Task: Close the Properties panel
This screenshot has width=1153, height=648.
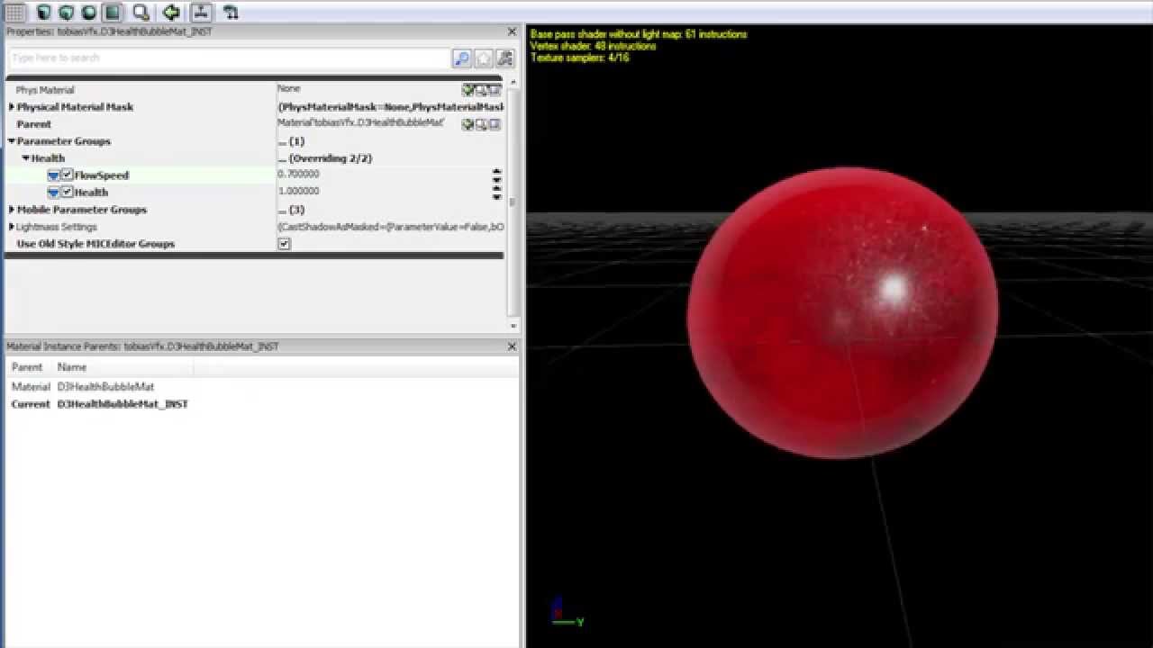Action: tap(512, 31)
